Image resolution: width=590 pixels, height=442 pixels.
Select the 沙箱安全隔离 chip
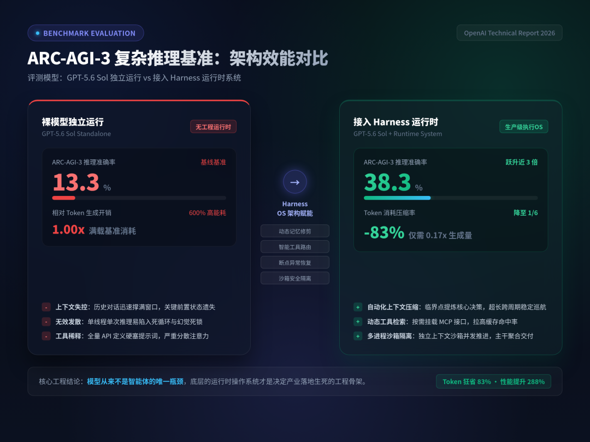[295, 278]
